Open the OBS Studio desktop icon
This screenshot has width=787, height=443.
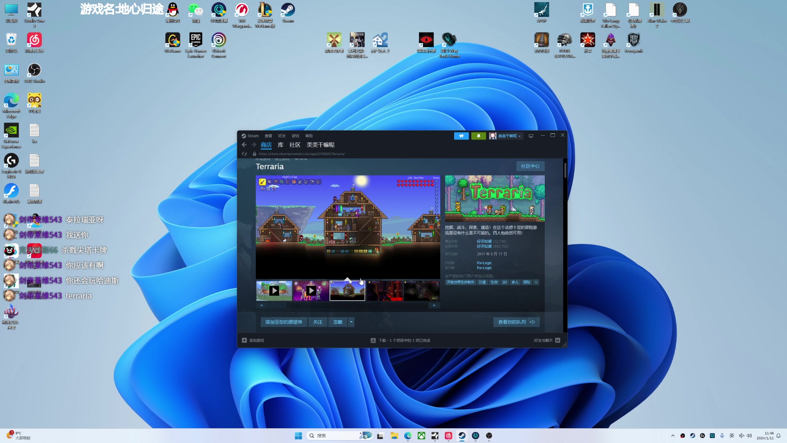pyautogui.click(x=34, y=73)
